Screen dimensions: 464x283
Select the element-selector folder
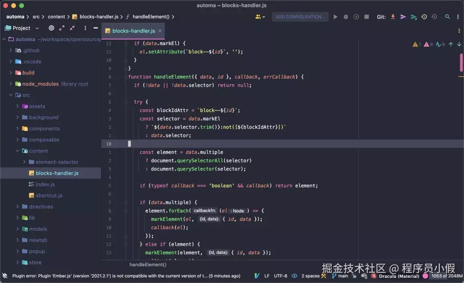pyautogui.click(x=57, y=162)
